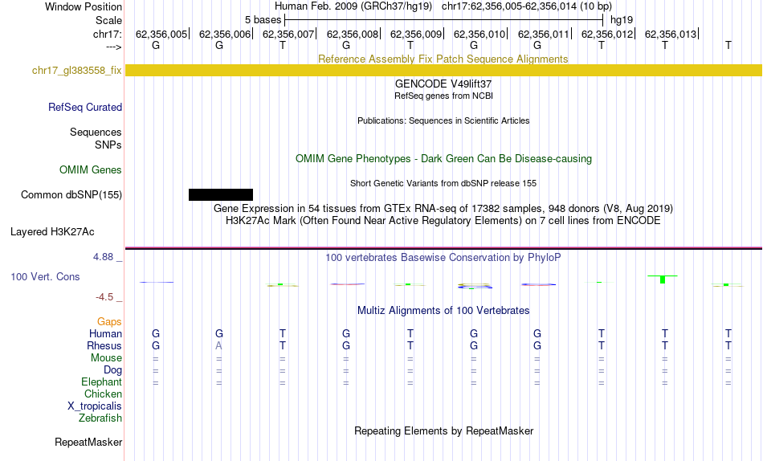Click the Scale label
The image size is (763, 461).
[108, 20]
